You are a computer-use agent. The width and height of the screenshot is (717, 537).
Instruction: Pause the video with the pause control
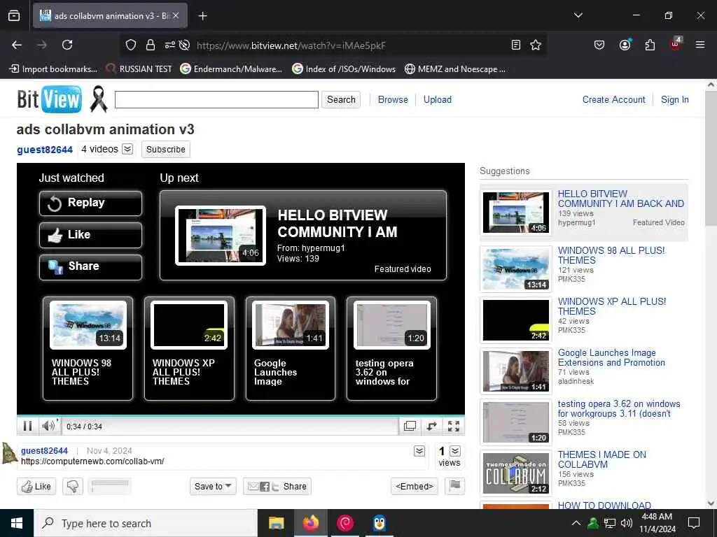click(x=27, y=426)
